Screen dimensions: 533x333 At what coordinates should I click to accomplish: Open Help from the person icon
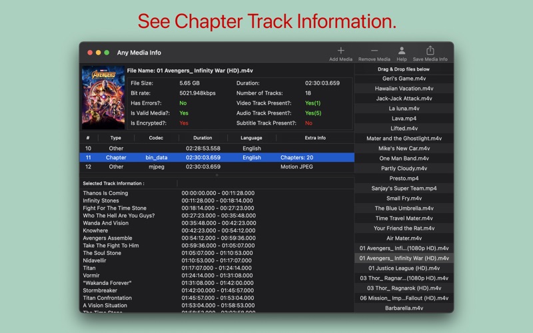pyautogui.click(x=402, y=51)
